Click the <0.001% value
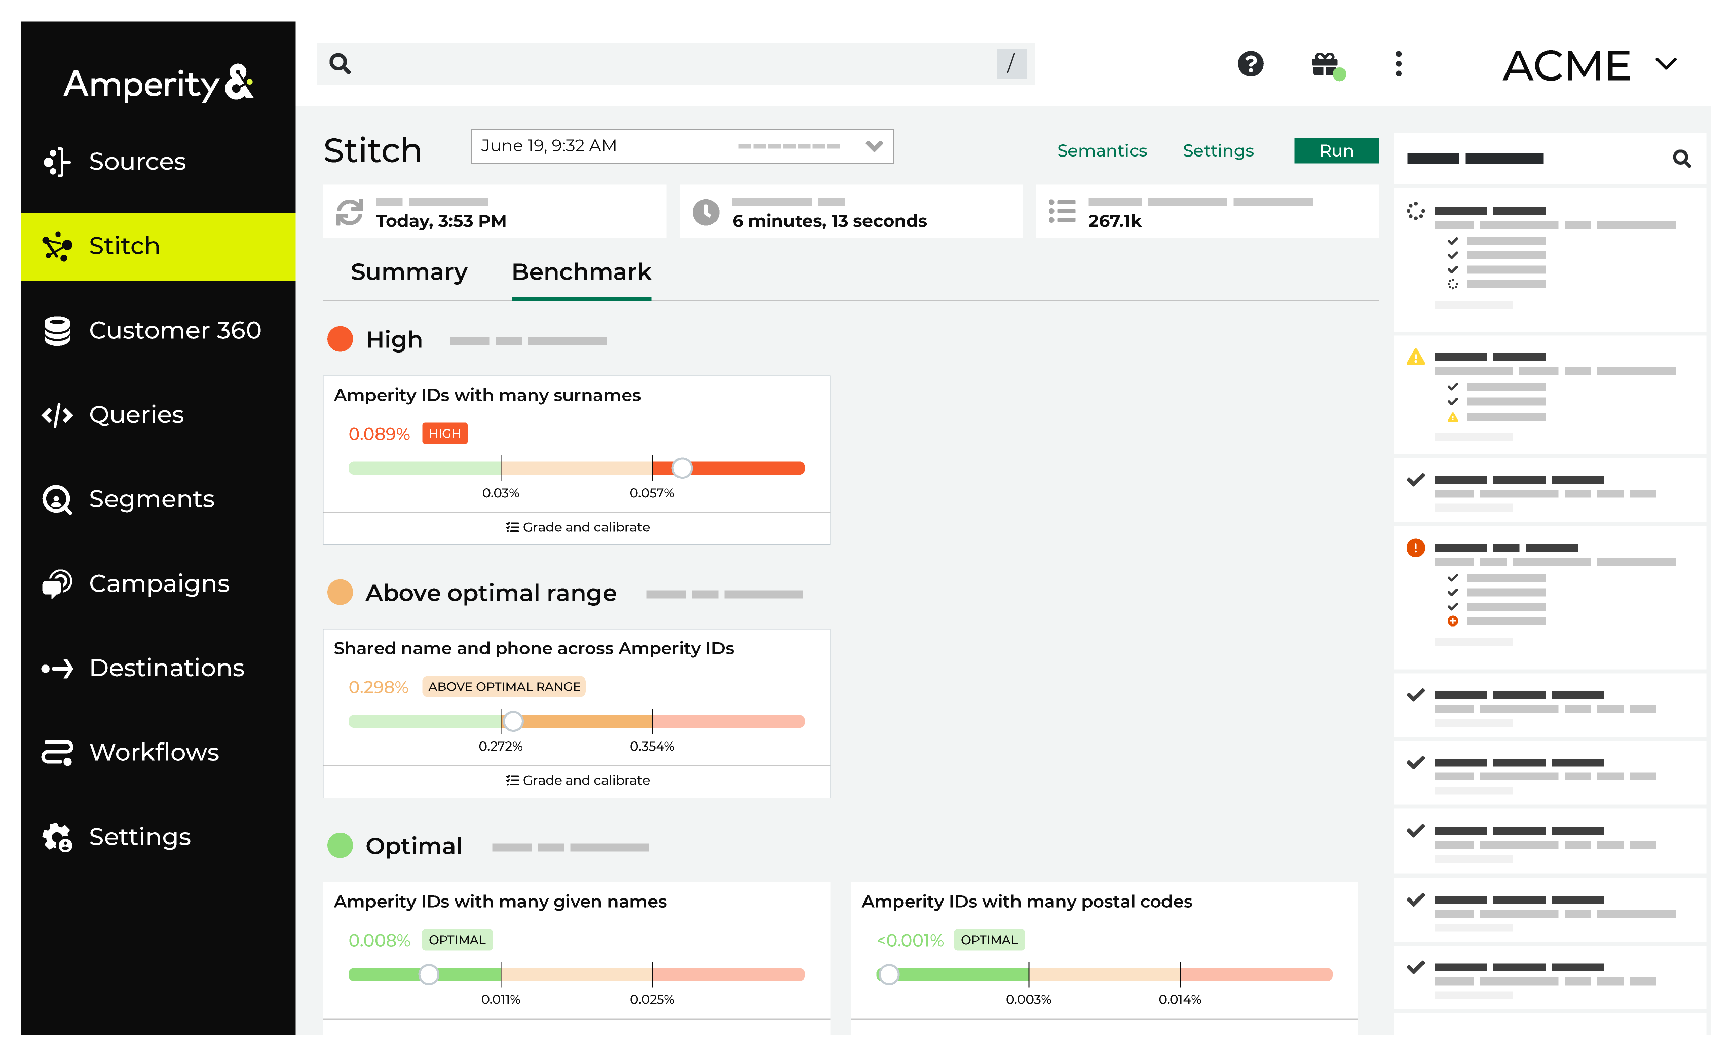Screen dimensions: 1732x1056 [x=910, y=941]
